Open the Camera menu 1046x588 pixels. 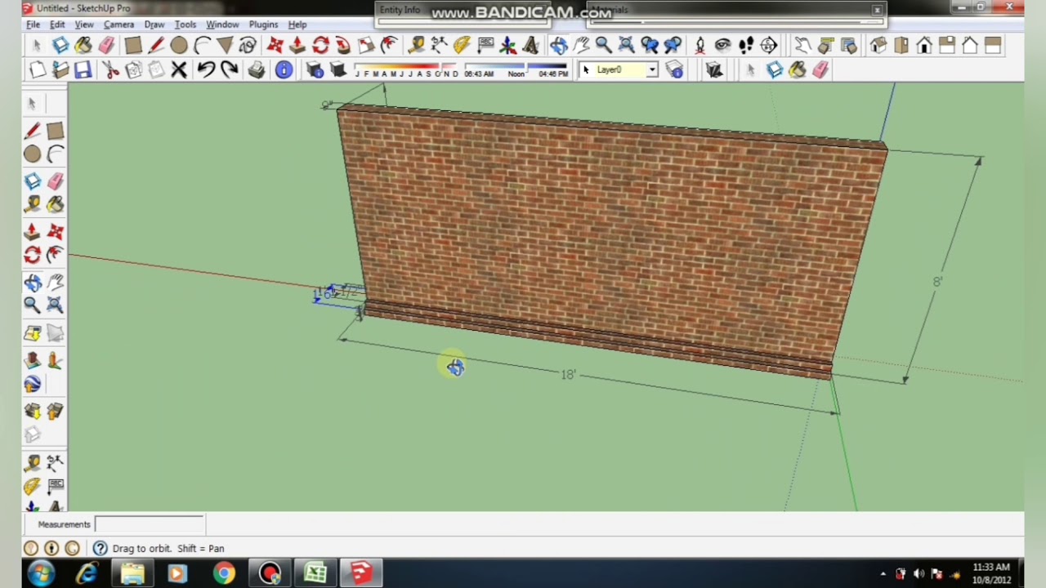[x=118, y=24]
